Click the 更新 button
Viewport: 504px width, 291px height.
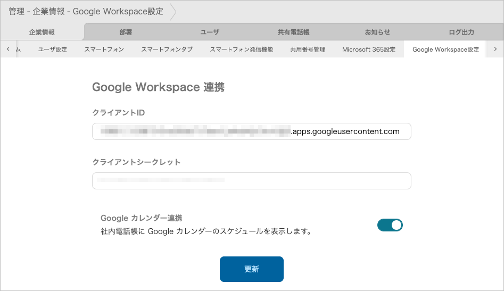tap(251, 269)
